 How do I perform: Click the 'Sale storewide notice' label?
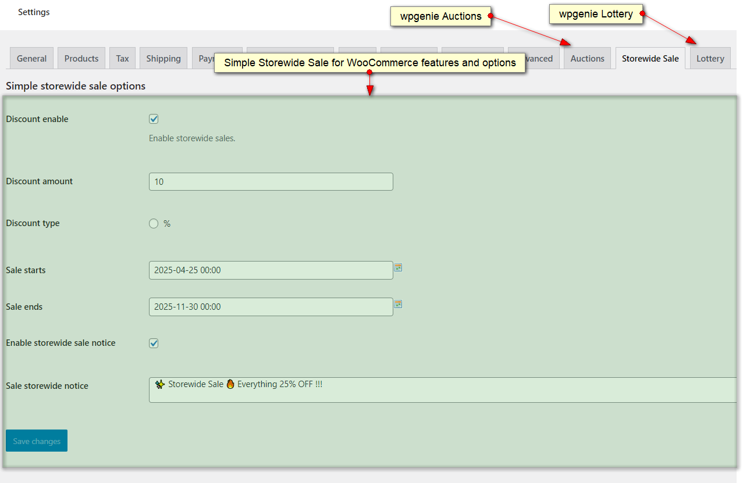(x=47, y=386)
